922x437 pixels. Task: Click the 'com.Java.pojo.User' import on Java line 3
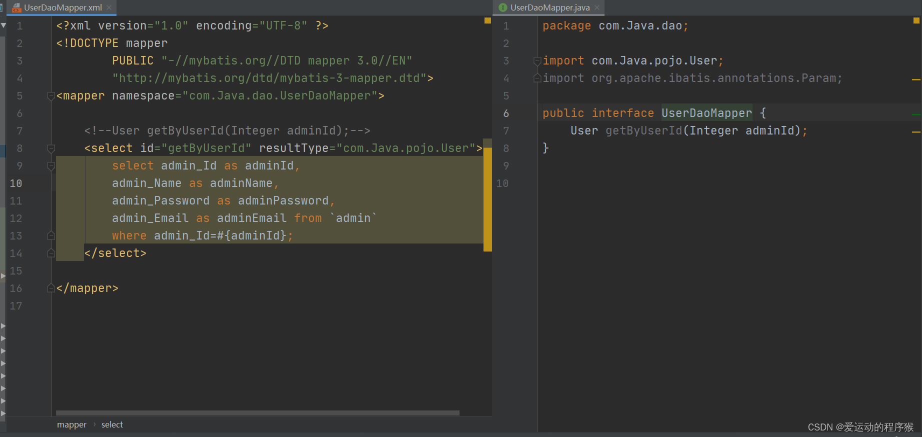654,61
